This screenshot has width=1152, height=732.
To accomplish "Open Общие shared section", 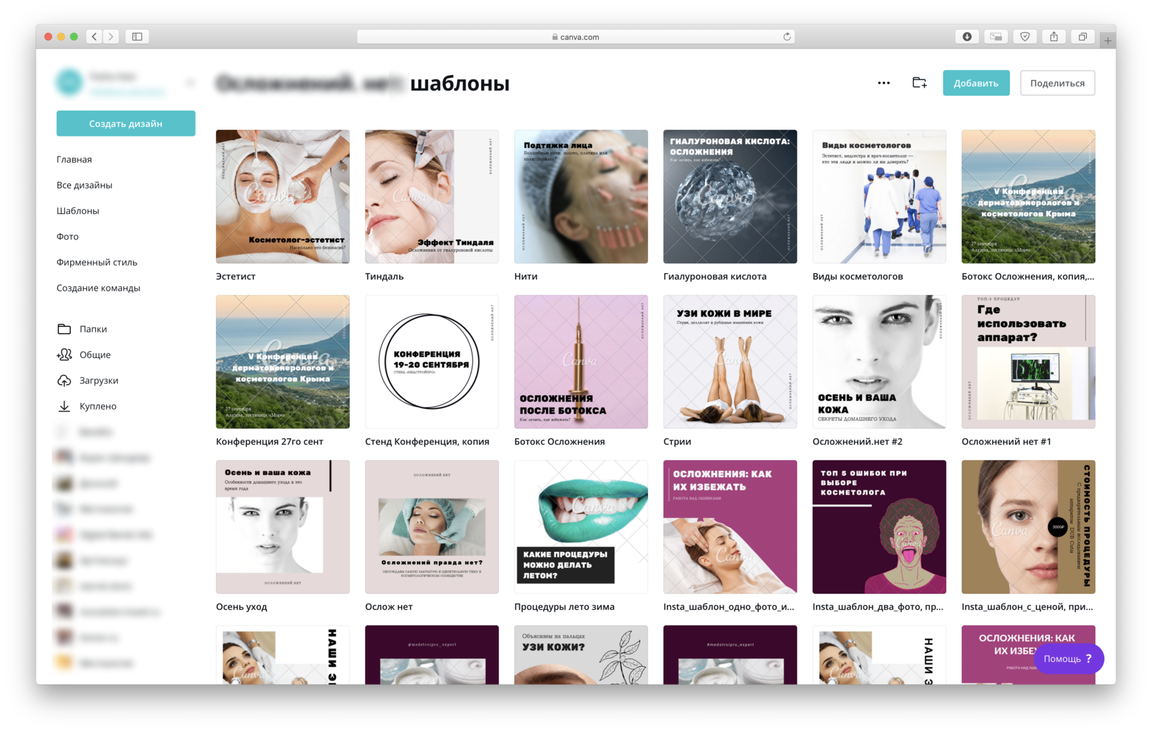I will [x=83, y=355].
